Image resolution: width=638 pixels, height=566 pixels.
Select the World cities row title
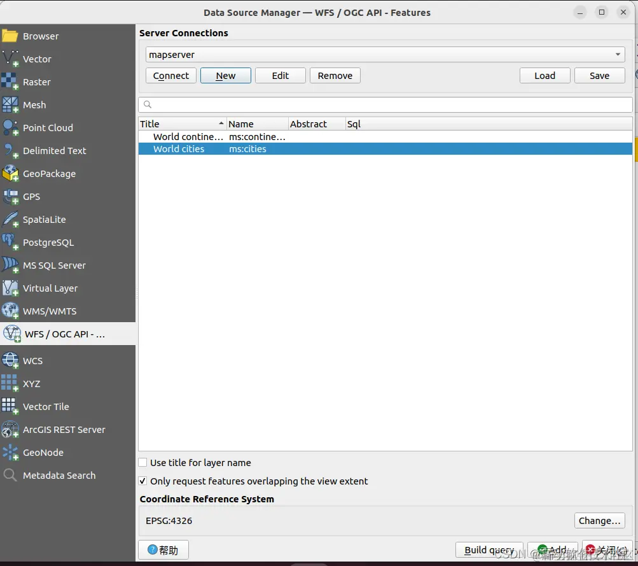[x=179, y=149]
